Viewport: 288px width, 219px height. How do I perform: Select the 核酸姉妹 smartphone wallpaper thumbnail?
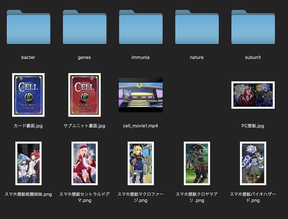pyautogui.click(x=29, y=163)
